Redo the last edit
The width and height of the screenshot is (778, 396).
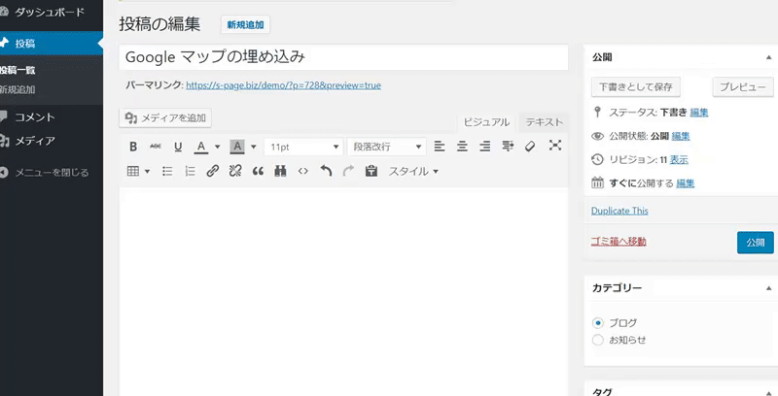(x=348, y=171)
